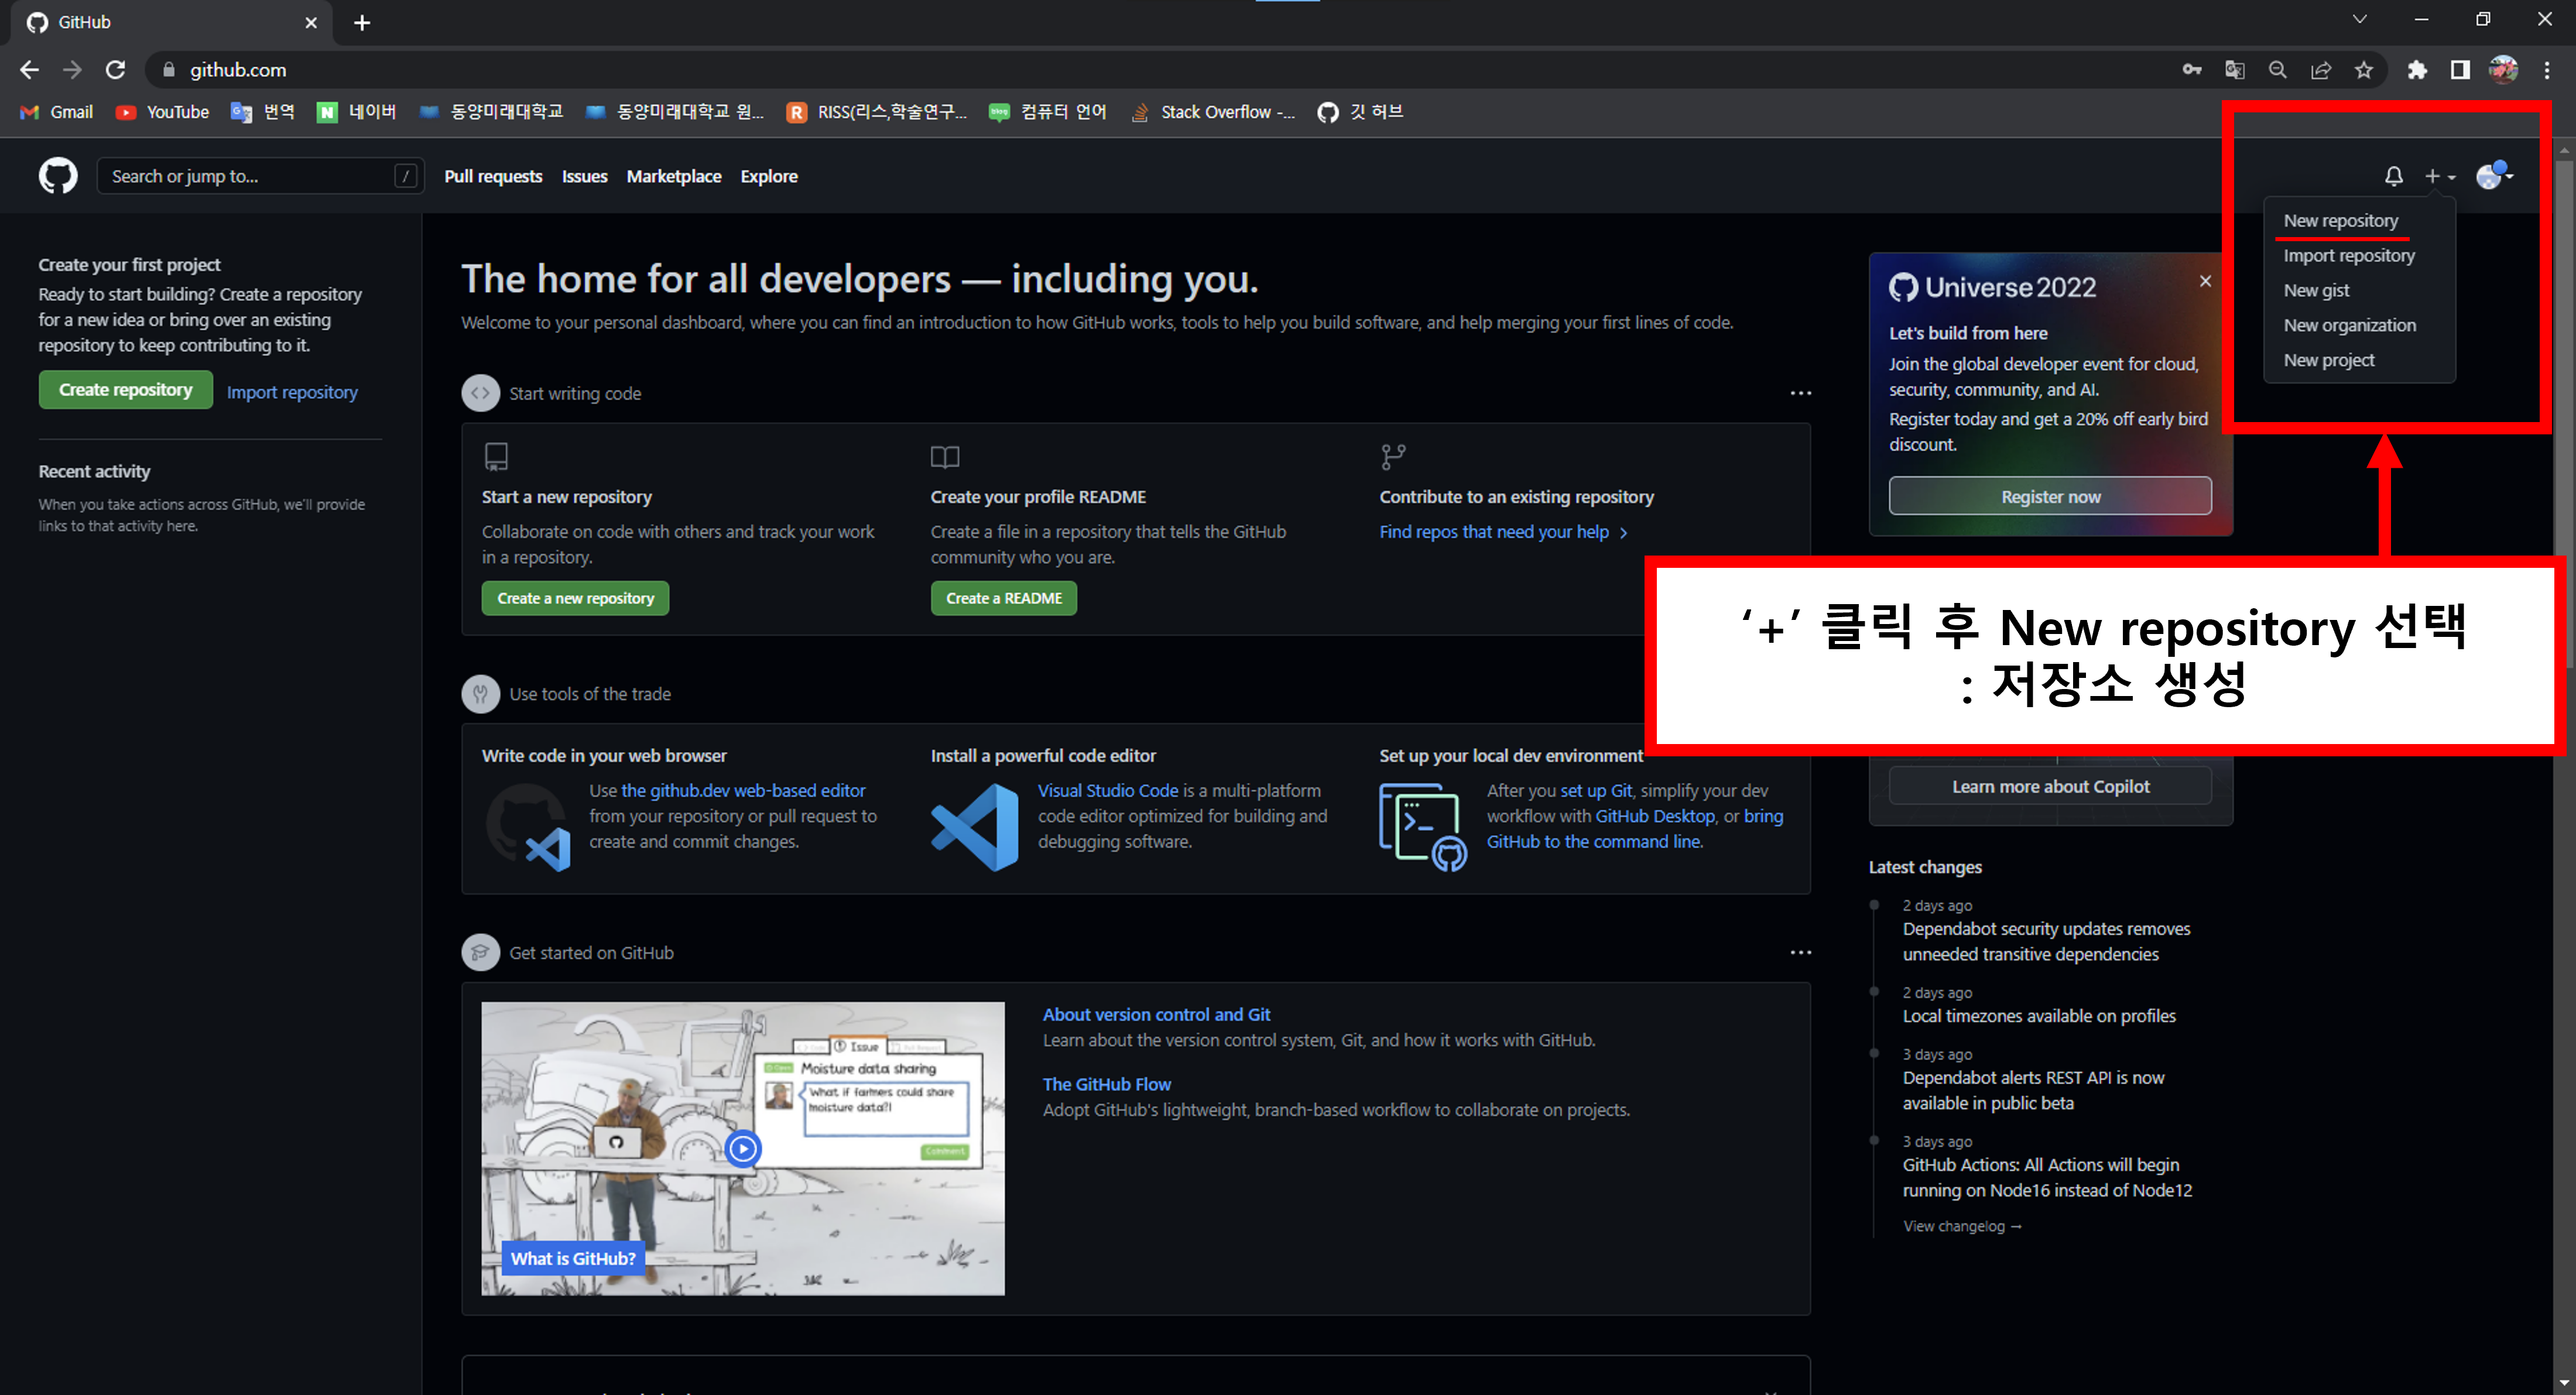Click the GitHub Octocat logo
Screen dimensions: 2576x1395
[58, 176]
